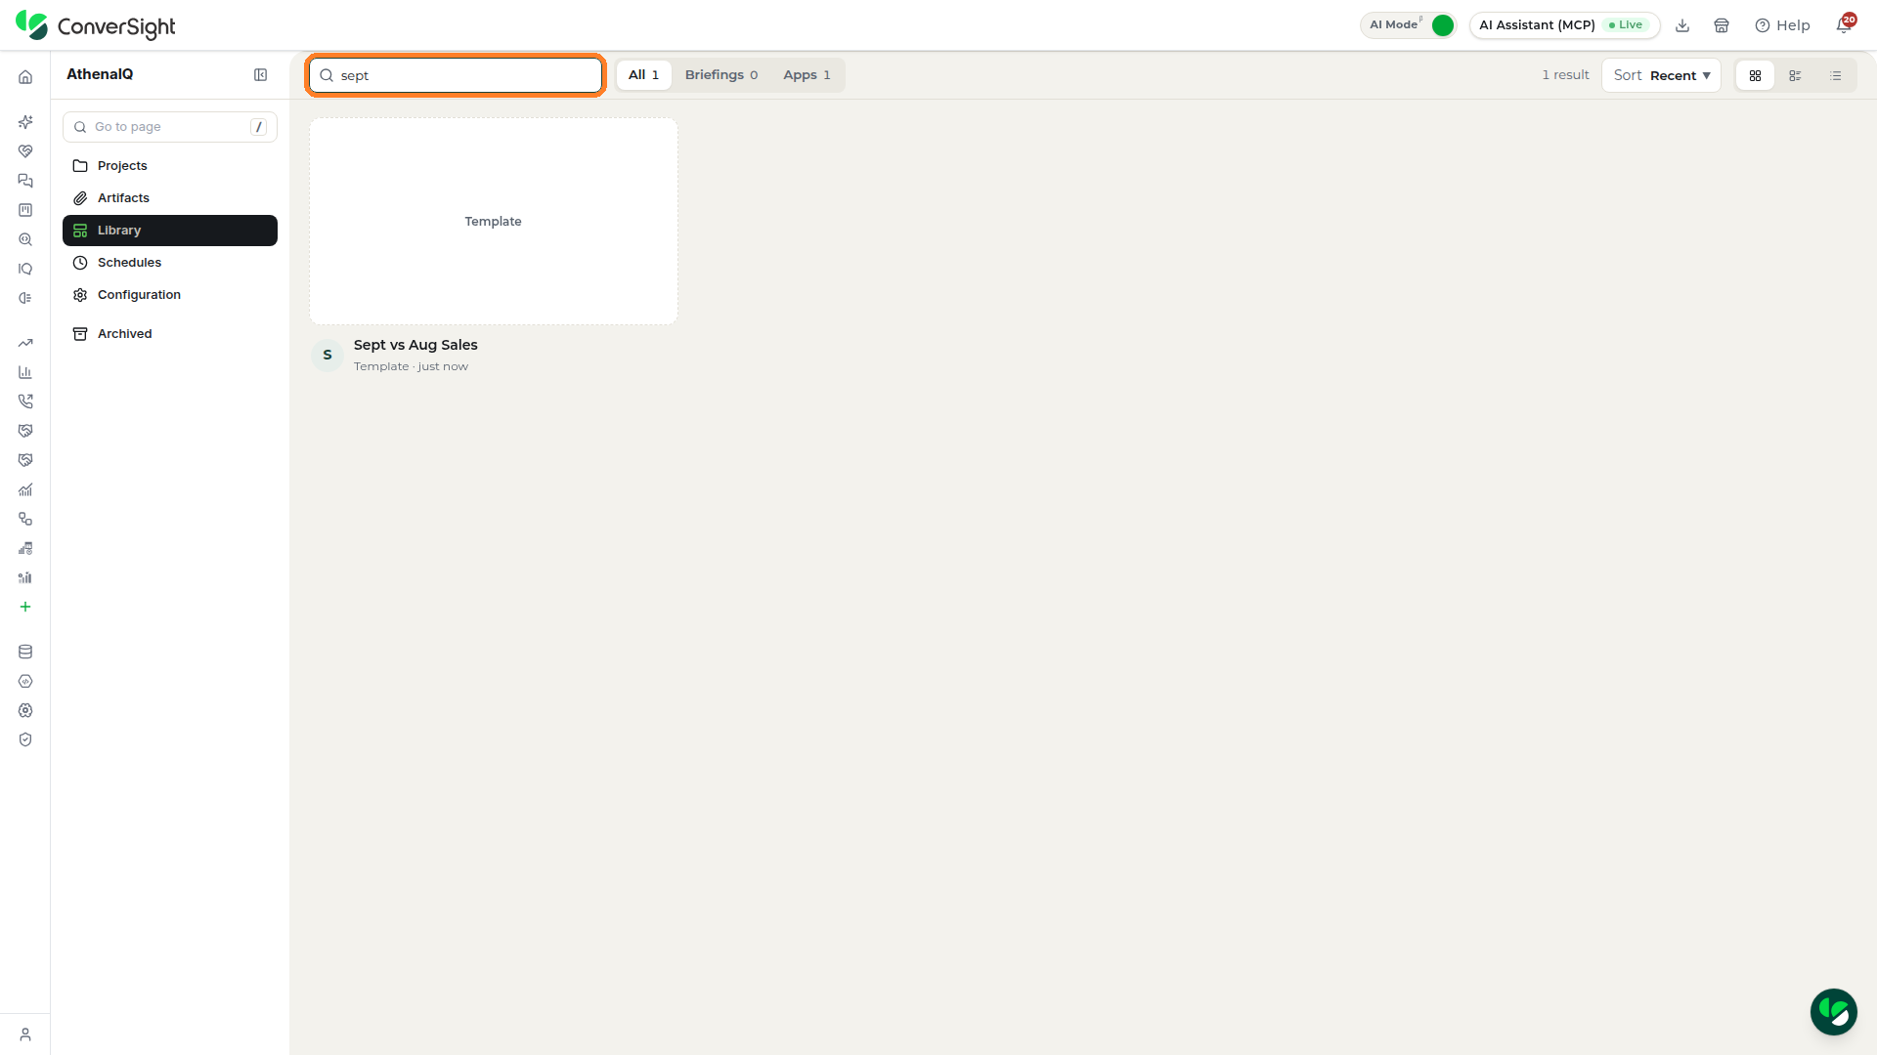Open the trending-up arrow icon in the rail
This screenshot has width=1877, height=1055.
point(25,343)
